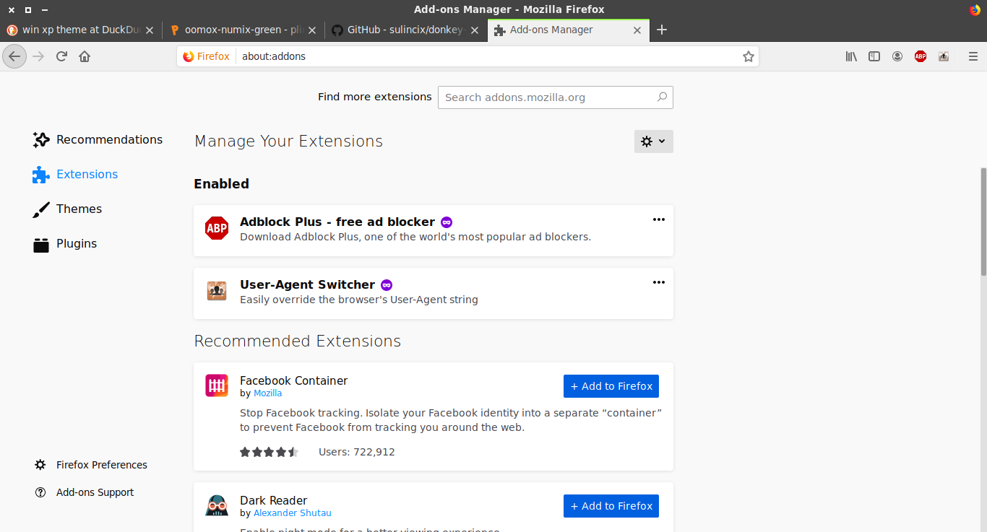Open the Firefox home page button
Viewport: 987px width, 532px height.
click(85, 56)
